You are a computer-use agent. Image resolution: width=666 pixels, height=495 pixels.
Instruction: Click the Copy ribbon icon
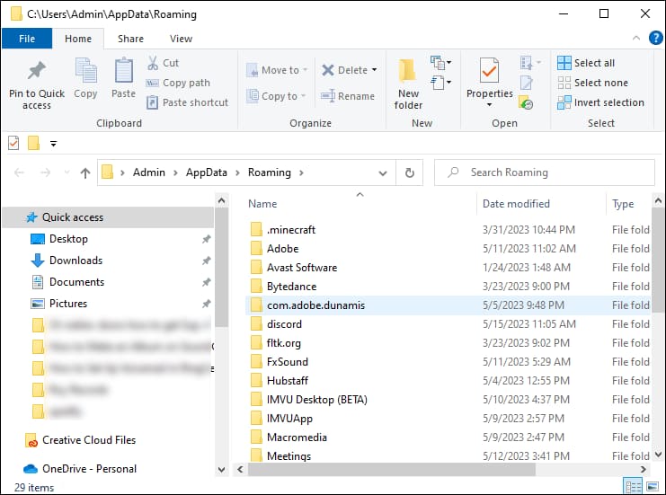click(x=85, y=70)
